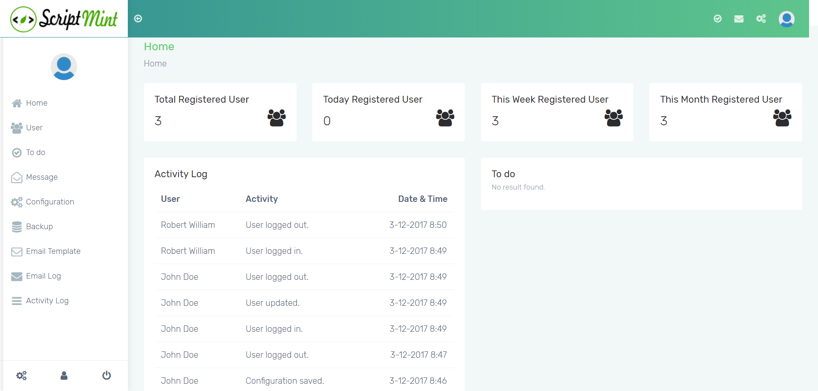
Task: Click the Date & Time column header
Action: tap(423, 199)
